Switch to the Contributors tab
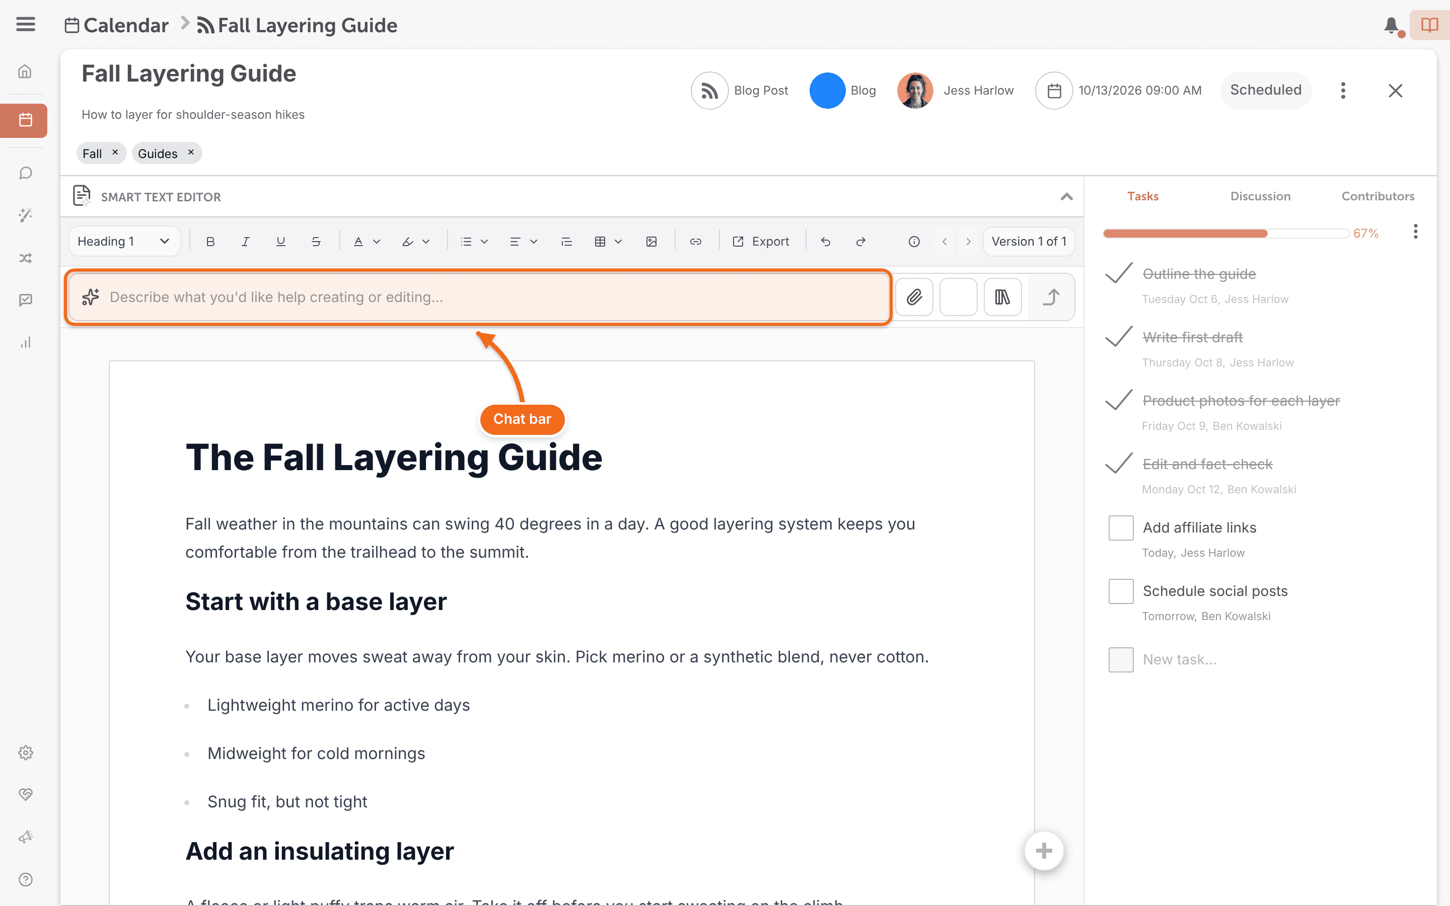Screen dimensions: 1450x906 (x=1377, y=196)
